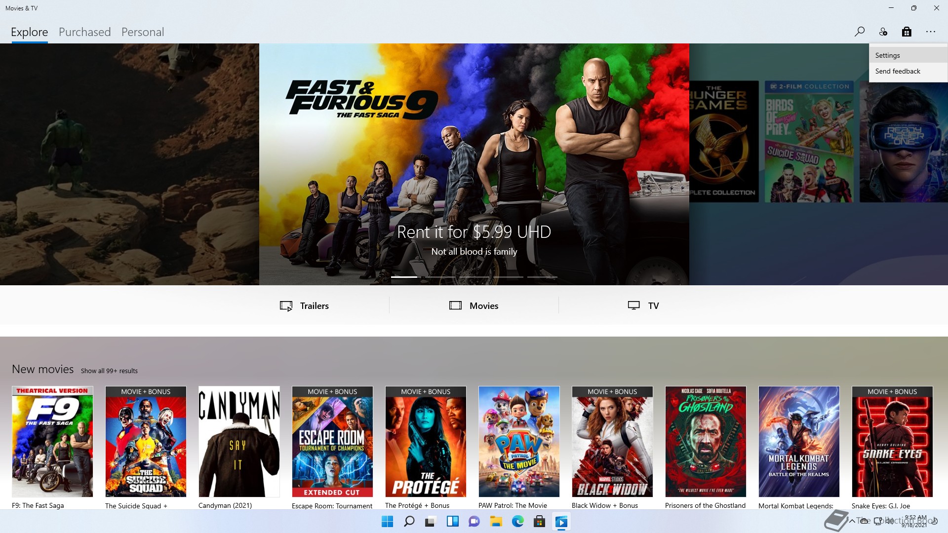Open the volume speaker tray icon
Viewport: 948px width, 533px height.
pyautogui.click(x=890, y=521)
